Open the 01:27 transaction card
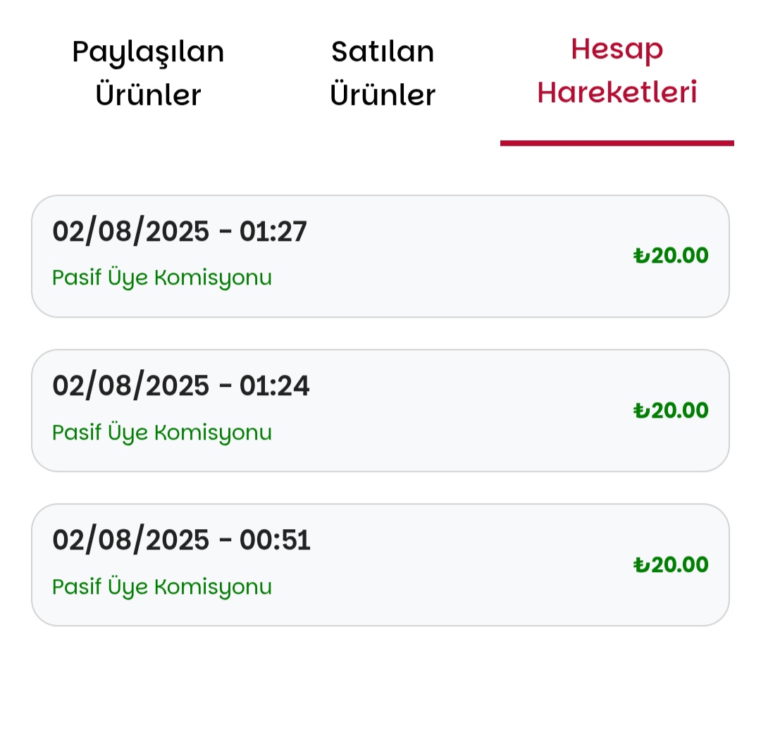The image size is (761, 744). [x=380, y=256]
